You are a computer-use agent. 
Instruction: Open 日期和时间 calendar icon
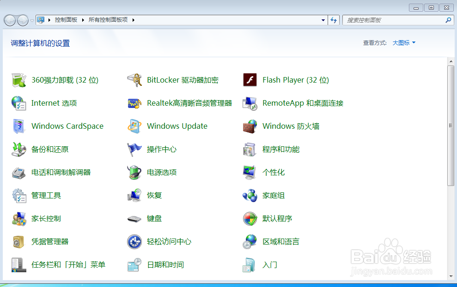pyautogui.click(x=134, y=264)
